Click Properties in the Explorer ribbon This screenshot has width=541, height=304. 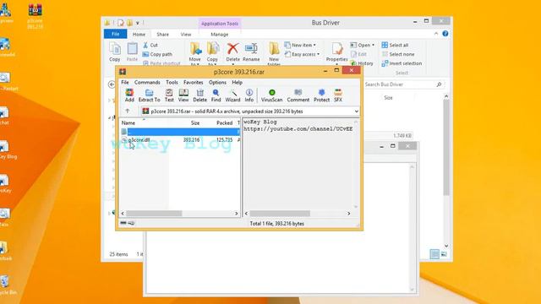coord(336,52)
